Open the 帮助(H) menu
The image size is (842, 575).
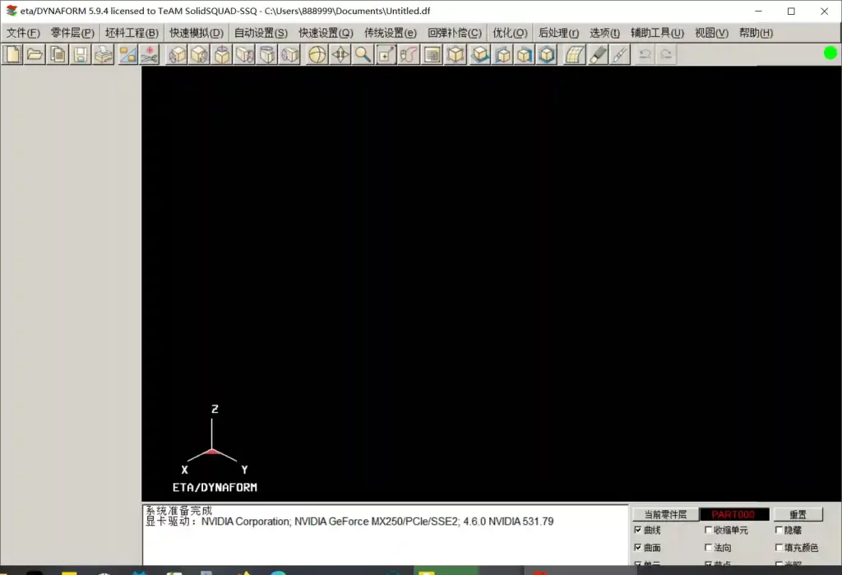coord(756,33)
